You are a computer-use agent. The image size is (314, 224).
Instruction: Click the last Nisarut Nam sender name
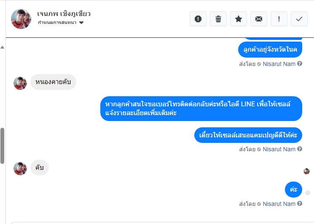(279, 204)
